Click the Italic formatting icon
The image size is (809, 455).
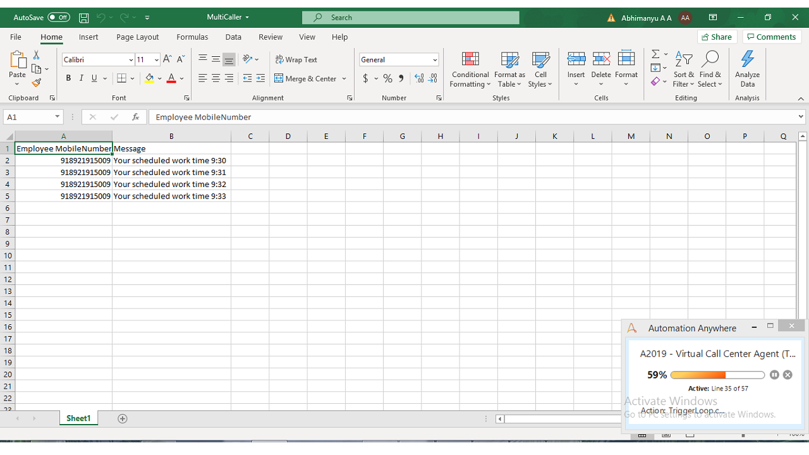(x=82, y=78)
